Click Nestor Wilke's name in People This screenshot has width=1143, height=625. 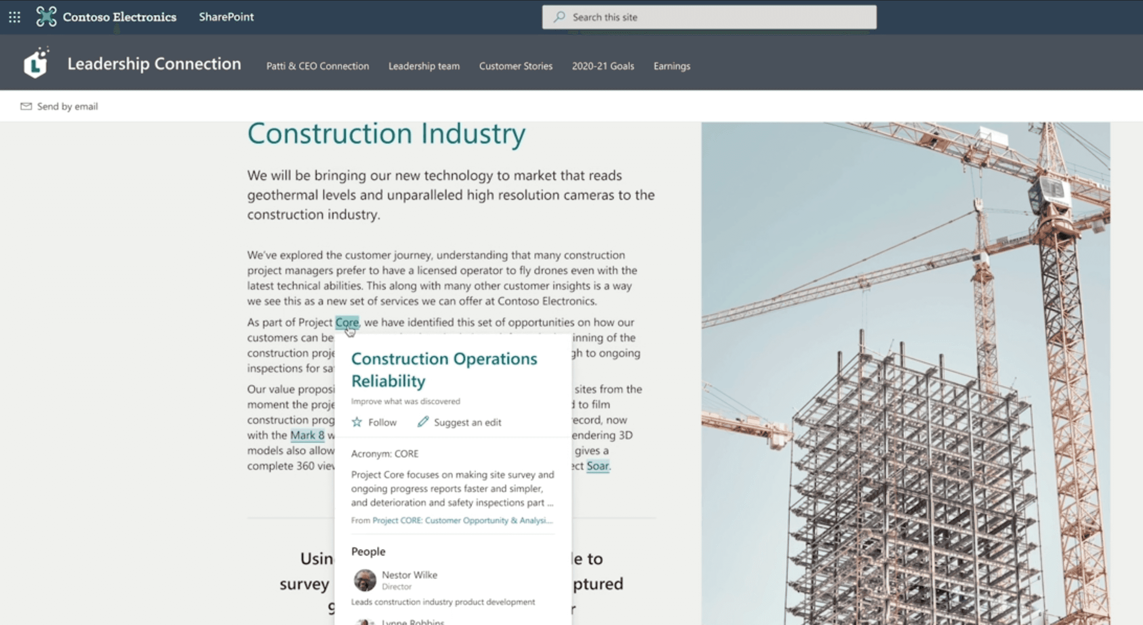click(x=410, y=575)
